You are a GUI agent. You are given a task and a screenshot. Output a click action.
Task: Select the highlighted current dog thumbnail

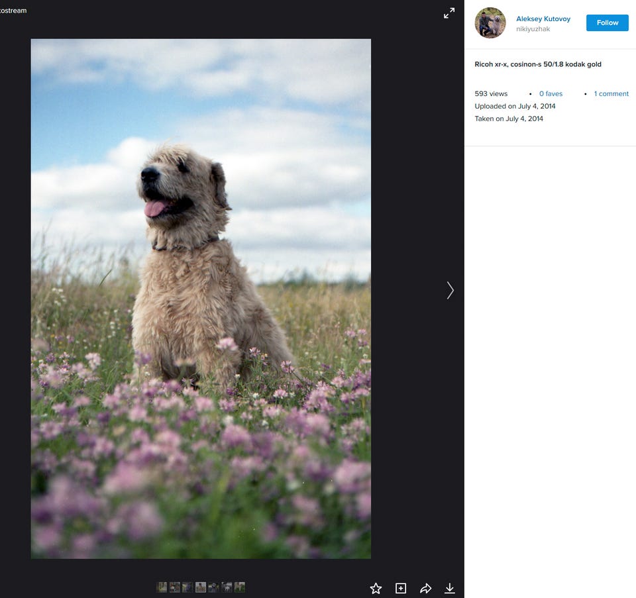pos(200,587)
